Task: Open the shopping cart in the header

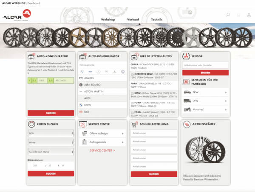Action: coord(238,15)
